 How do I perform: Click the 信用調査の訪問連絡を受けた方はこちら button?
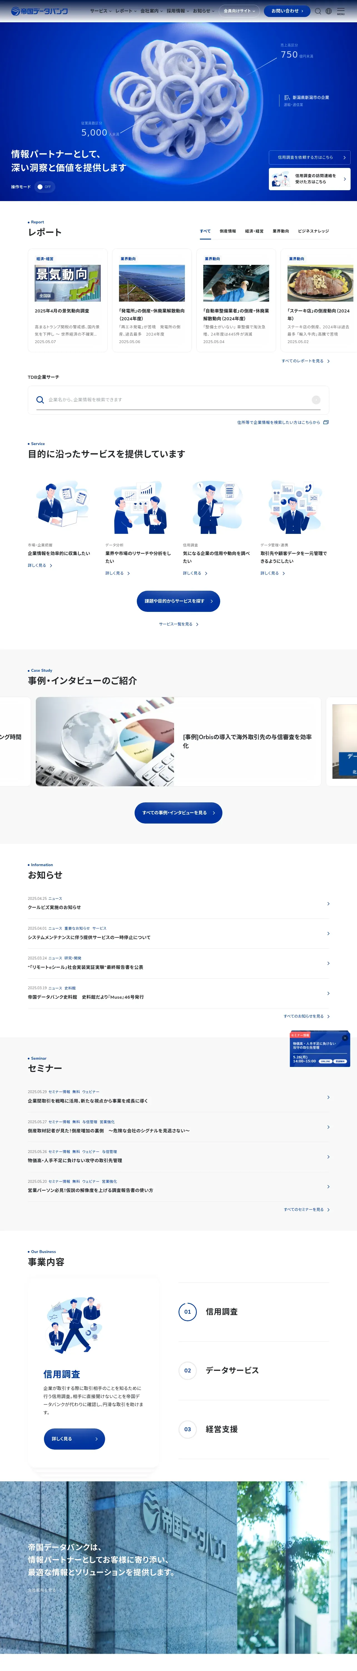310,179
